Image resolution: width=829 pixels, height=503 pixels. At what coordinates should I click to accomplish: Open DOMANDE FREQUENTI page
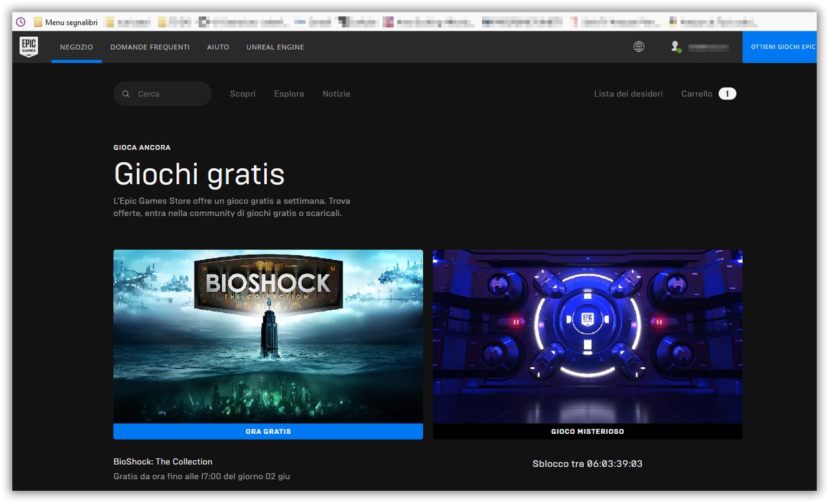coord(150,47)
